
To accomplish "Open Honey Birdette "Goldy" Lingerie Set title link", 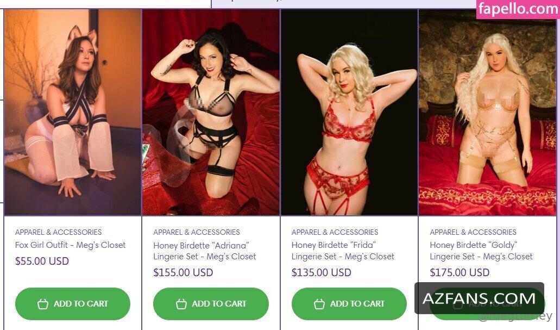I will (481, 251).
